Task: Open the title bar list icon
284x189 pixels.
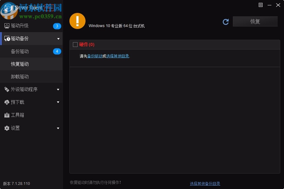Action: [260, 5]
